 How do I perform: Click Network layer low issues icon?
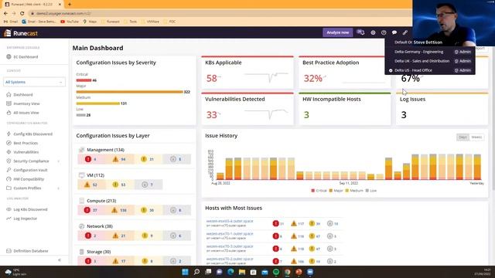(173, 236)
